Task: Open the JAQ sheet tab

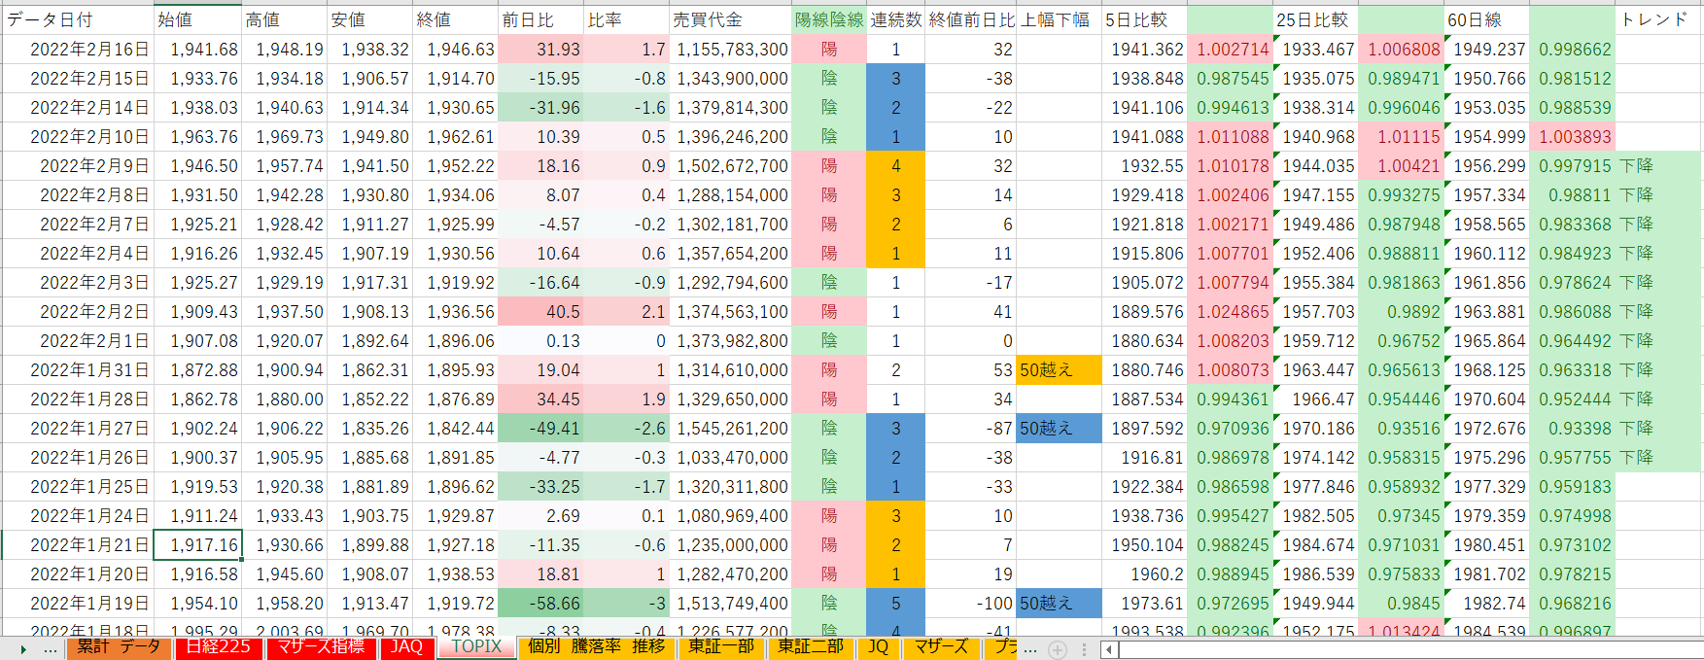Action: pyautogui.click(x=406, y=647)
